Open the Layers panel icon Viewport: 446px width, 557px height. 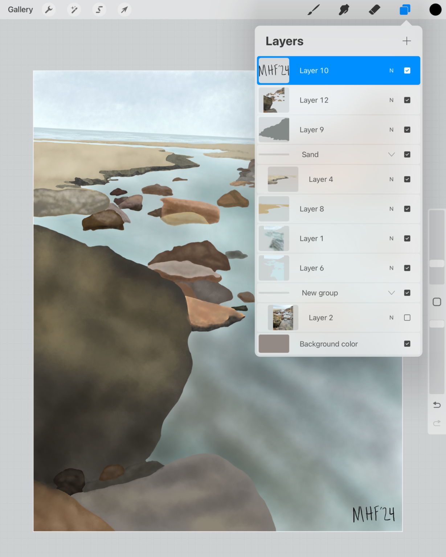pyautogui.click(x=405, y=9)
